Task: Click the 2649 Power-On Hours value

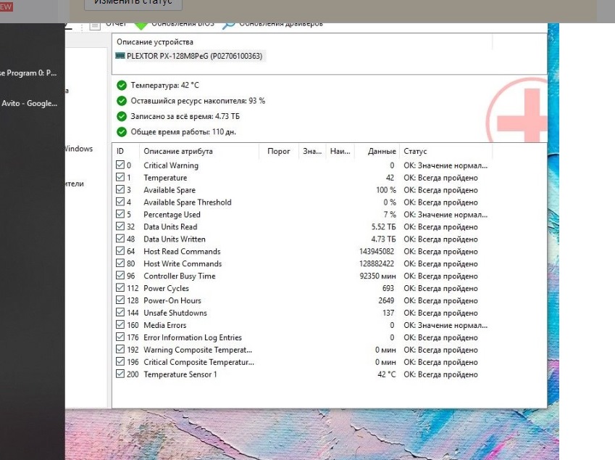Action: tap(386, 300)
